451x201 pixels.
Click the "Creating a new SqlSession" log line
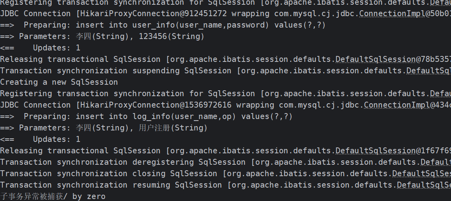point(59,82)
